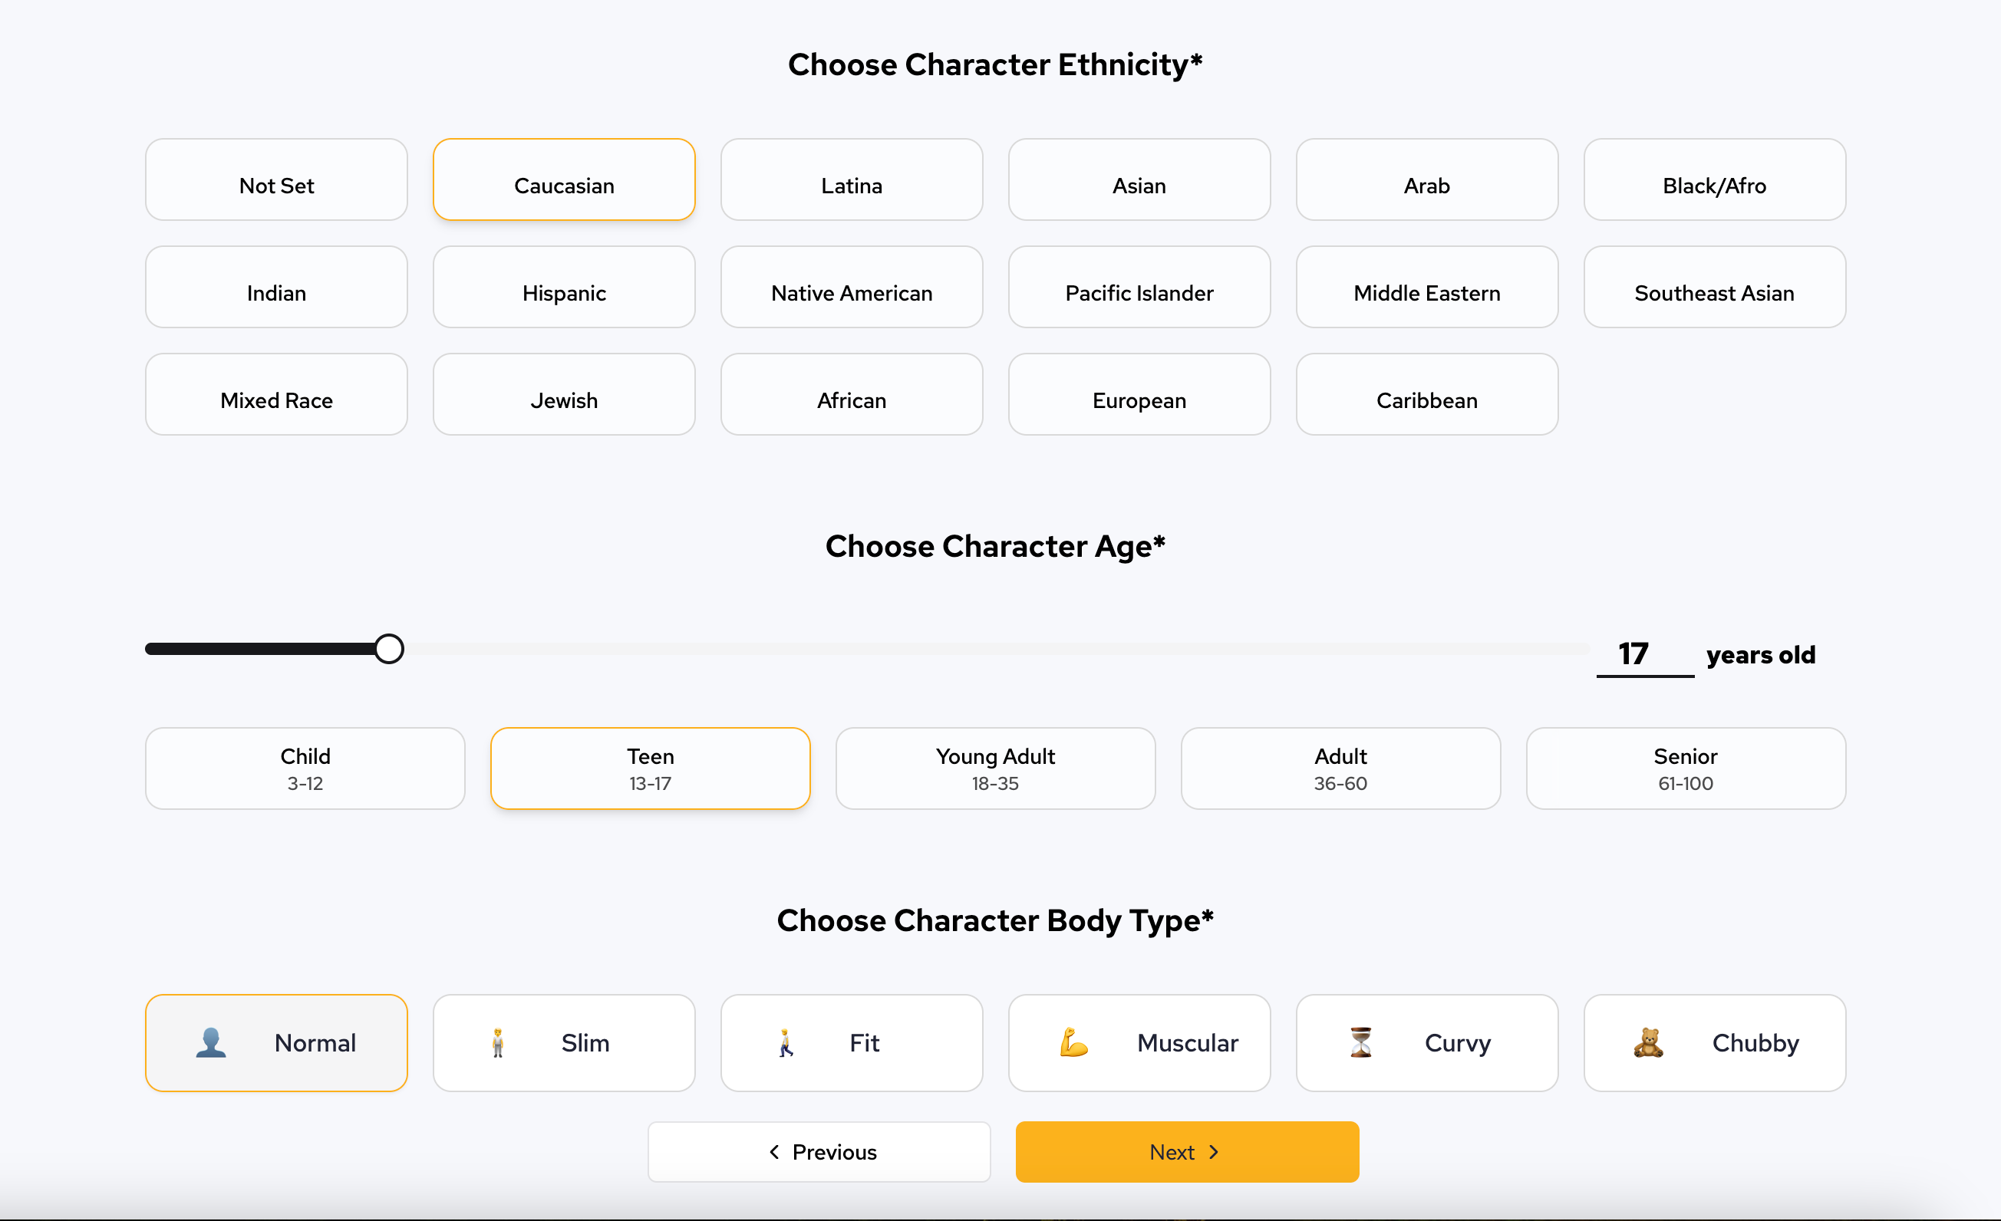Click the left chevron on Previous button
Screen dimensions: 2001x1221
774,1152
